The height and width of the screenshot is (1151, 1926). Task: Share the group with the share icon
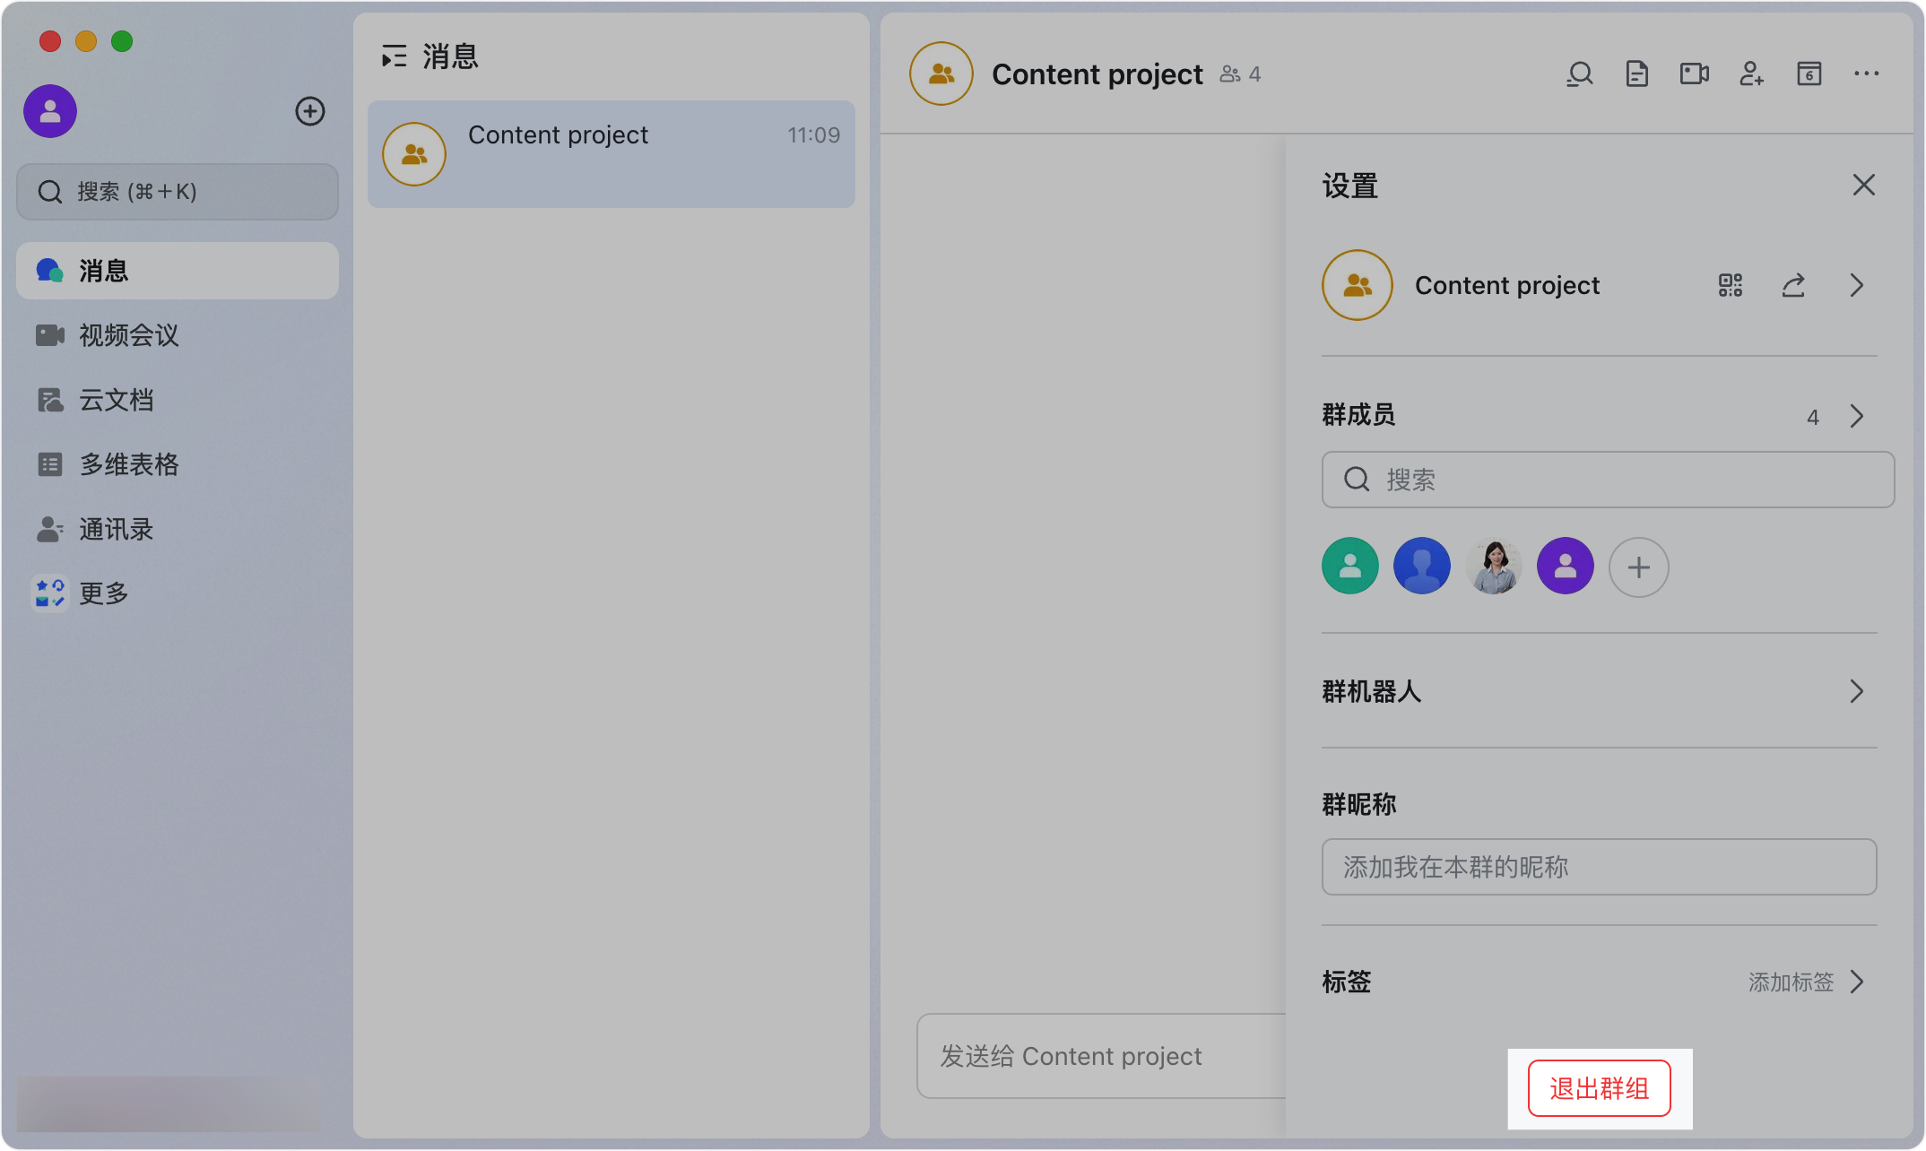(x=1793, y=285)
